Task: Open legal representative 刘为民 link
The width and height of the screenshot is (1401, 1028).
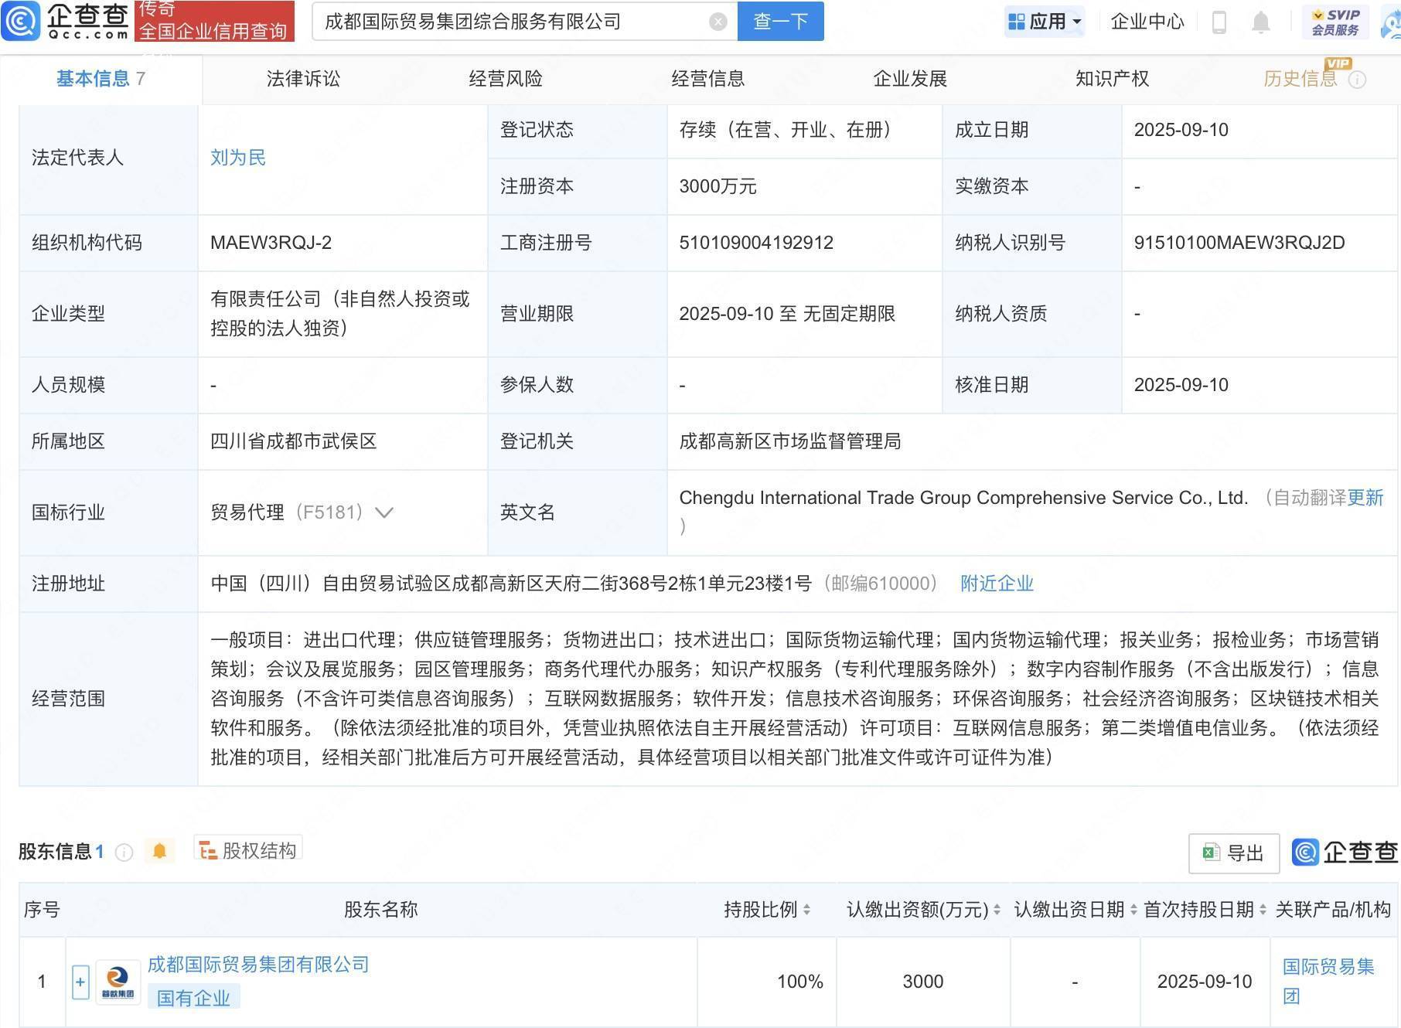Action: (x=238, y=158)
